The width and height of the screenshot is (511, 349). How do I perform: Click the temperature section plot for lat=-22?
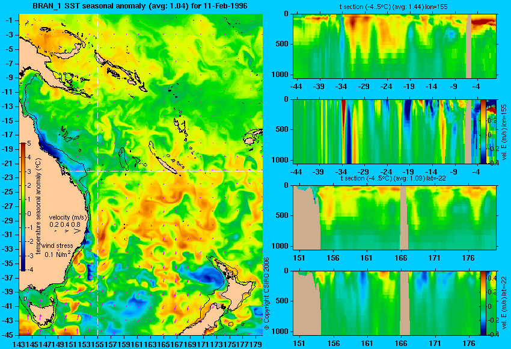394,218
